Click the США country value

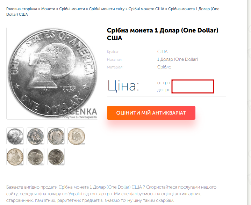tap(162, 51)
